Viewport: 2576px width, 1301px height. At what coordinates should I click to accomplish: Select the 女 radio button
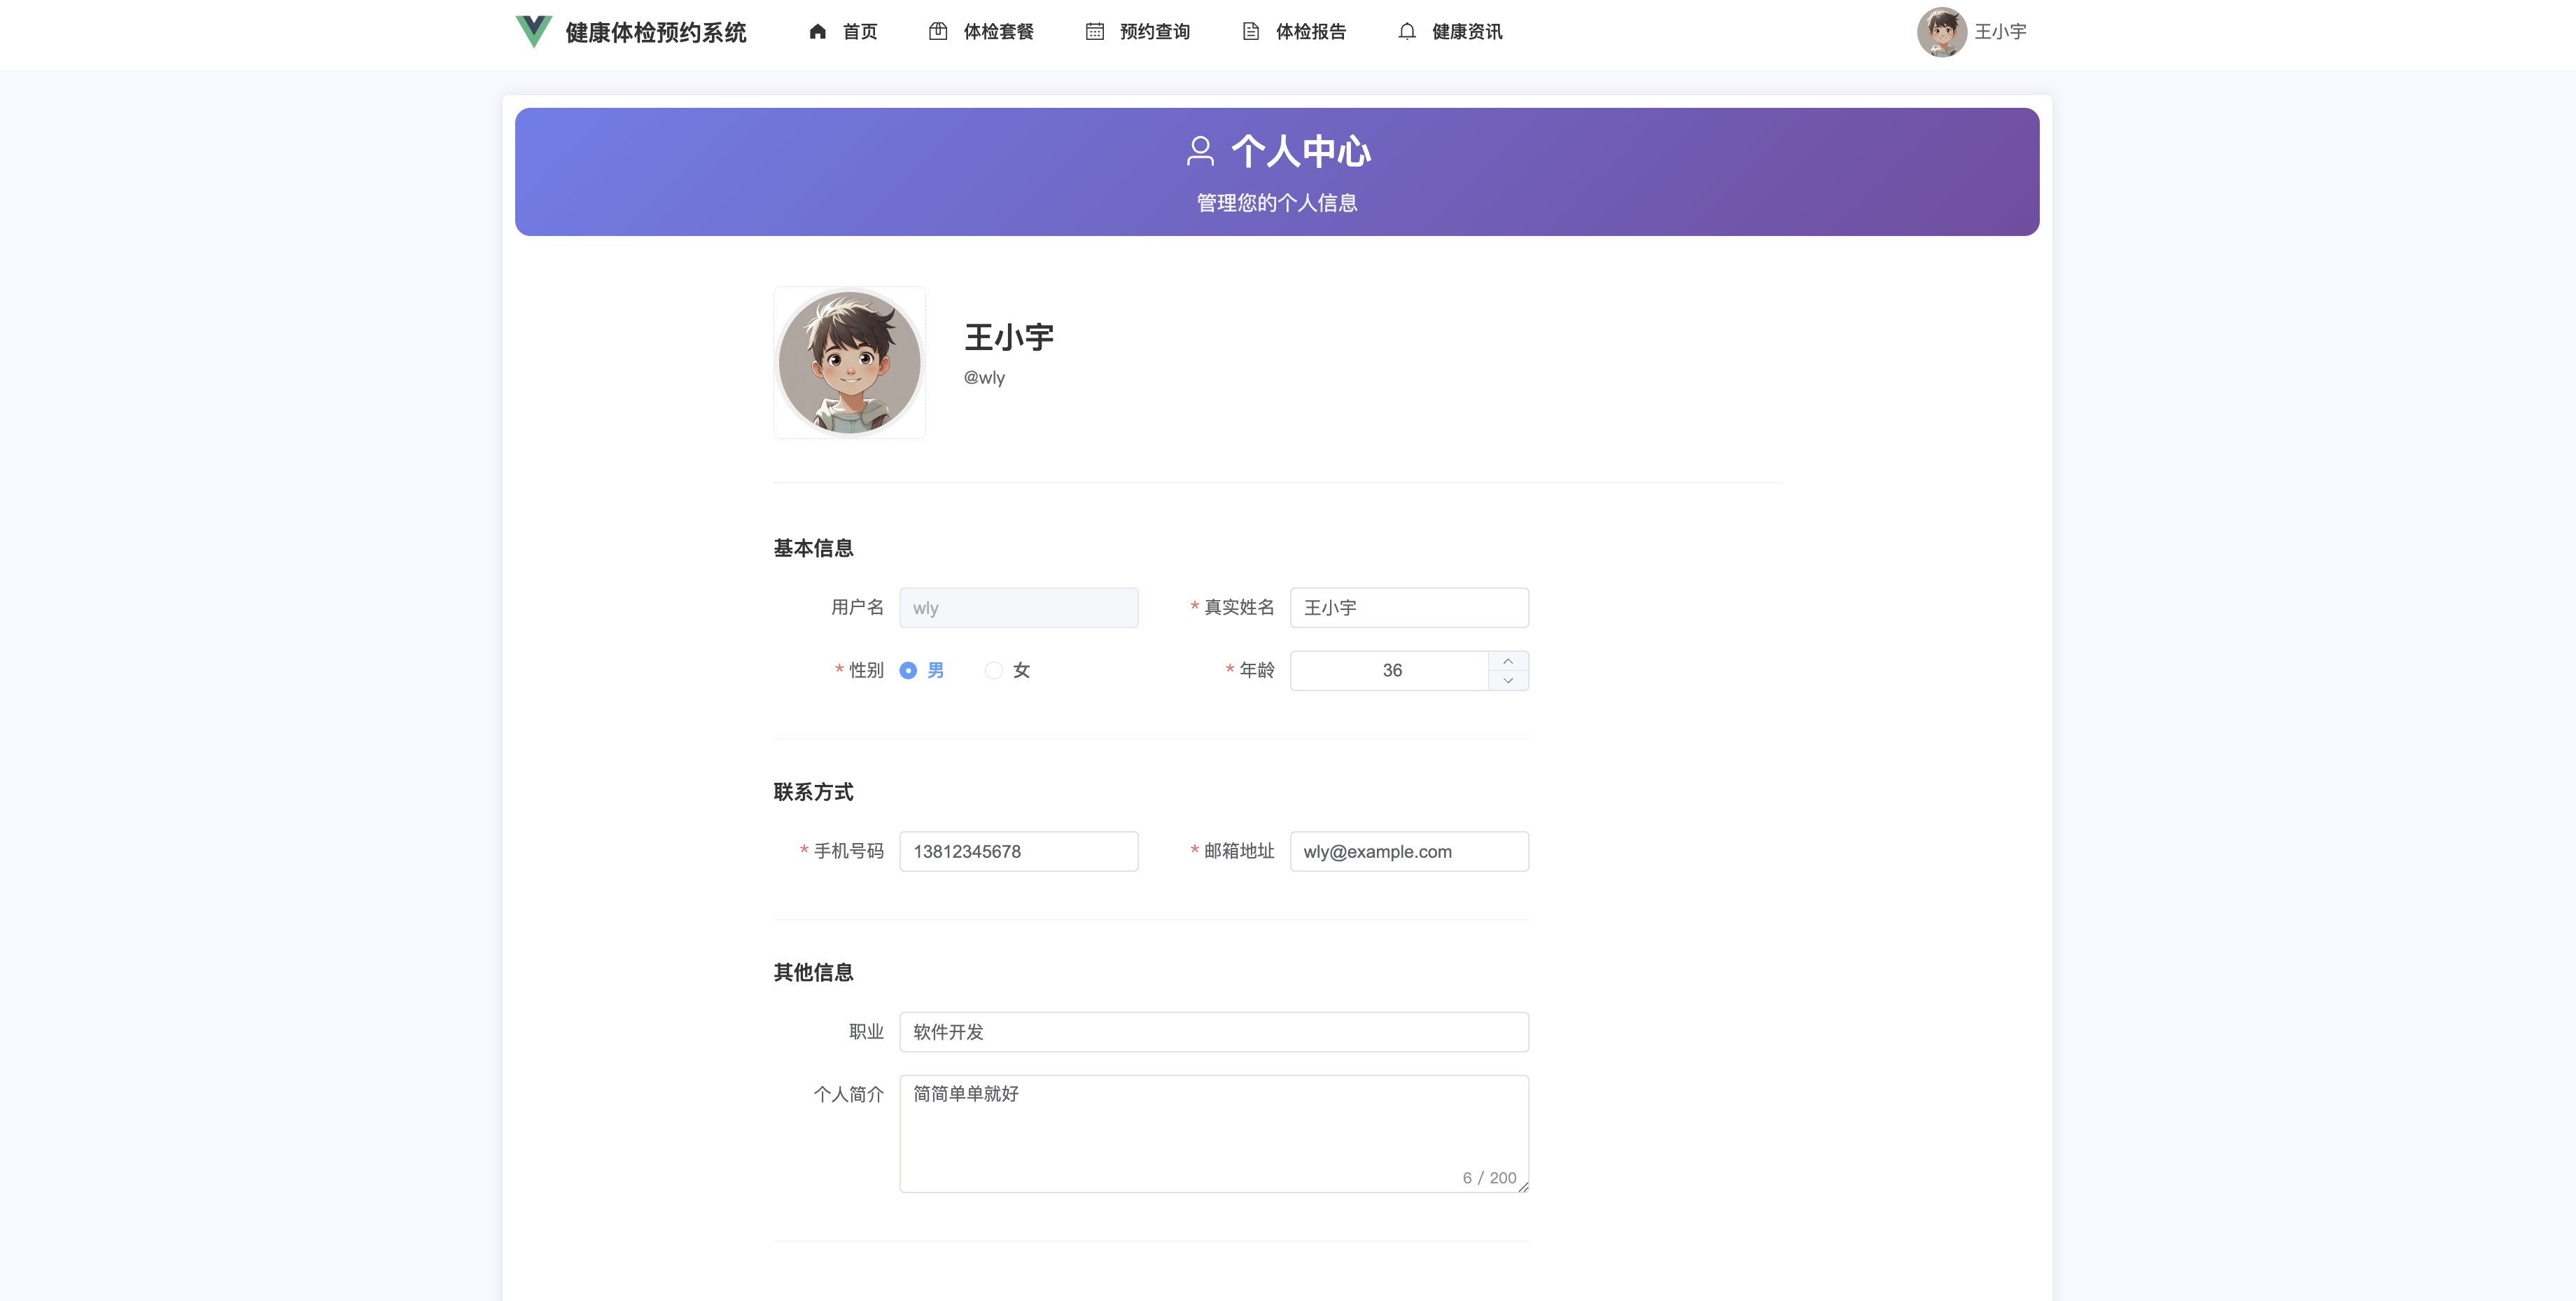pyautogui.click(x=994, y=671)
